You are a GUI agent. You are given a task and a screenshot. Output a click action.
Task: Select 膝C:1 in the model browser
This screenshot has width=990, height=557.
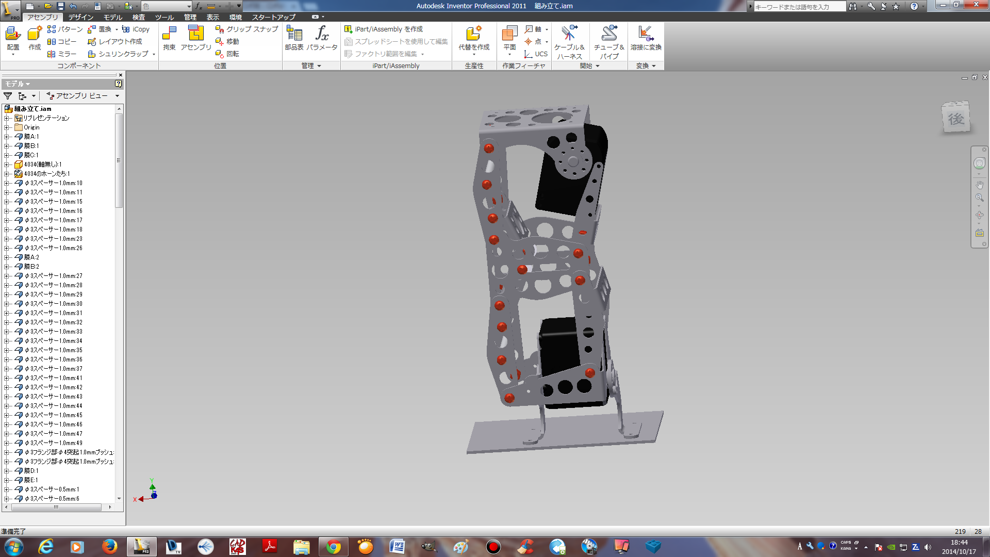click(x=31, y=155)
